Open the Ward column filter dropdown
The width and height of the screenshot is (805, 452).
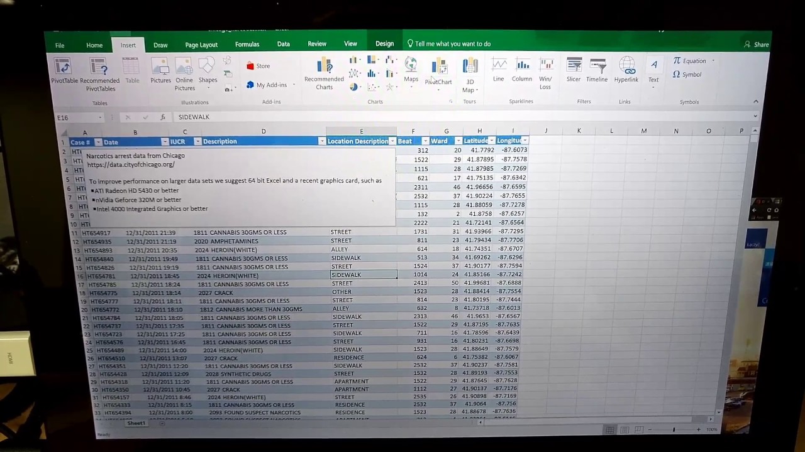(458, 141)
